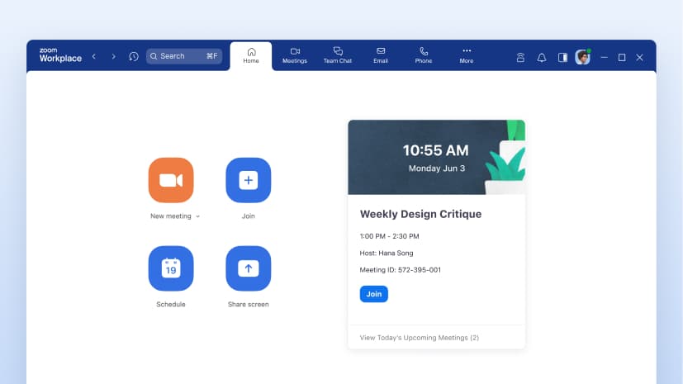
Task: Switch to the Meetings tab
Action: click(x=295, y=55)
